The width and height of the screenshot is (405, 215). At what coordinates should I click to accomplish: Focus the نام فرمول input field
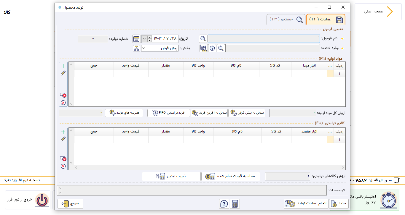tap(264, 39)
